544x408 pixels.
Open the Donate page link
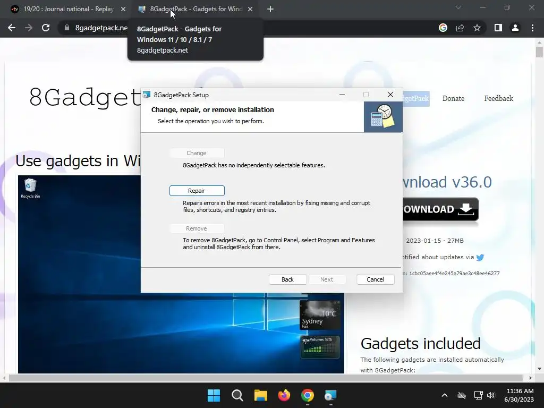[x=454, y=98]
